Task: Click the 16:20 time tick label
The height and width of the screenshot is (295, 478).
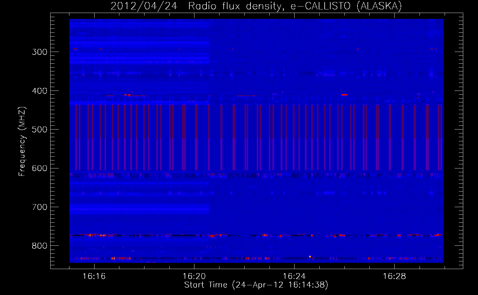Action: tap(194, 276)
